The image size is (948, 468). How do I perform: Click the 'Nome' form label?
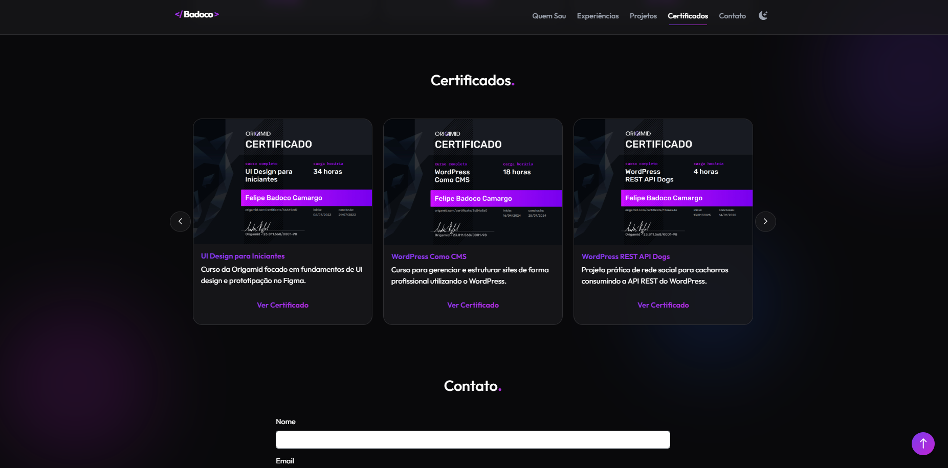pyautogui.click(x=285, y=422)
